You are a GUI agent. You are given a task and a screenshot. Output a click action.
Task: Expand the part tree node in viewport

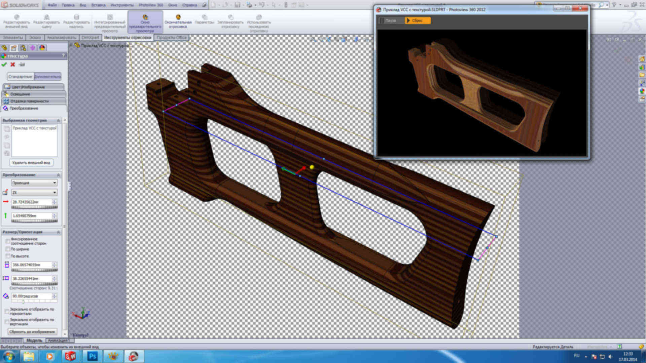click(71, 45)
